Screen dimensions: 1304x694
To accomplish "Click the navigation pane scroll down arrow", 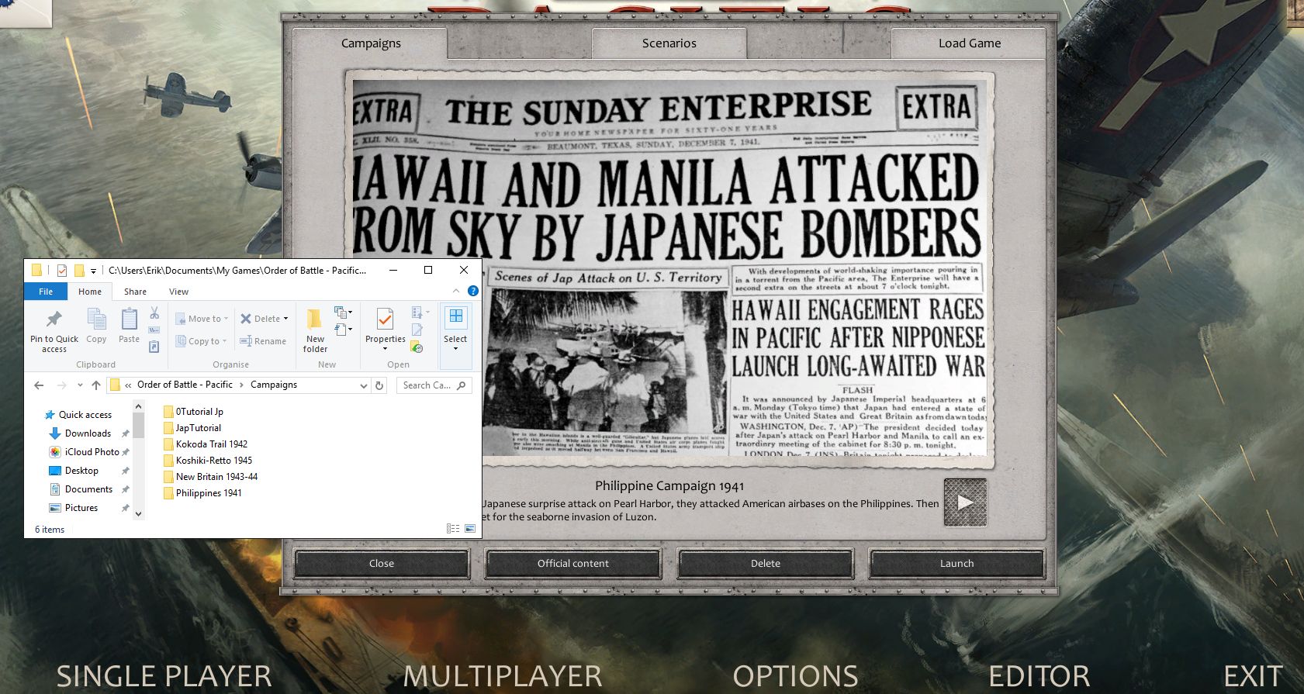I will pyautogui.click(x=139, y=513).
